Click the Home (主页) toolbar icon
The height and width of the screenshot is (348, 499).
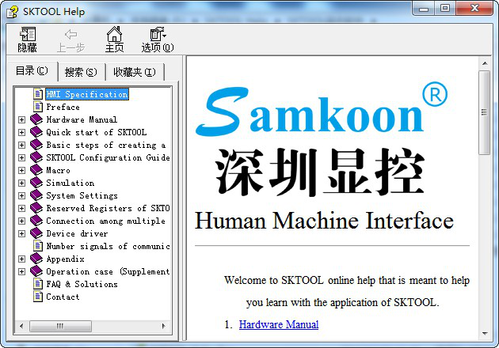pyautogui.click(x=114, y=40)
